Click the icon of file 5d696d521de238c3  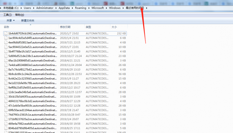pos(6,56)
